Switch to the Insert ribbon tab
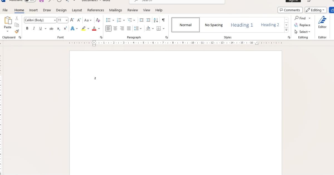The width and height of the screenshot is (334, 175). (x=33, y=10)
